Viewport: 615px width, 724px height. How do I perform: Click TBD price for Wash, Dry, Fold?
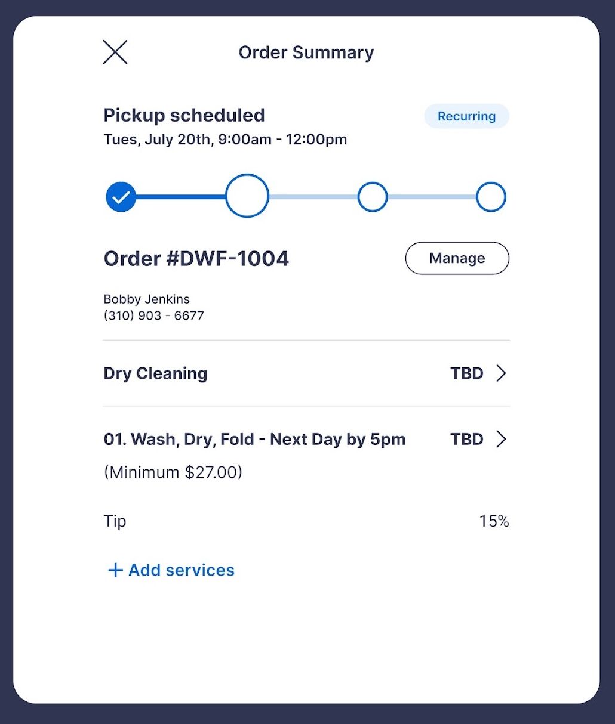(x=467, y=440)
